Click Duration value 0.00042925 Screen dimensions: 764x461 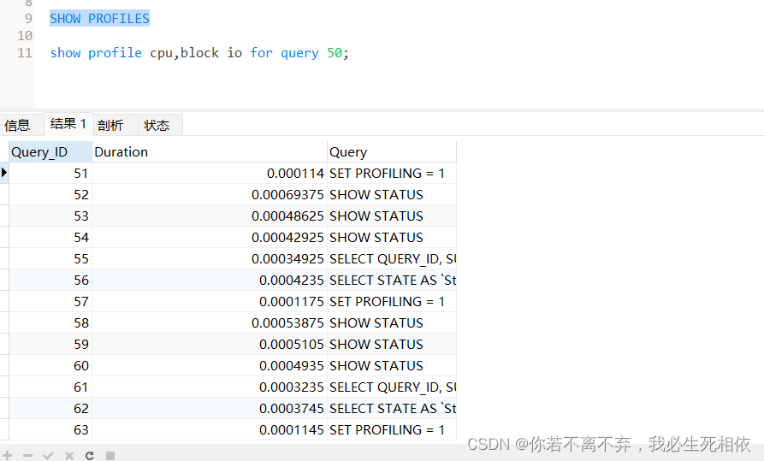210,237
